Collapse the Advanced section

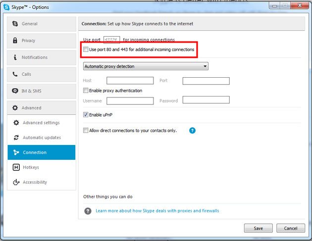click(42, 108)
